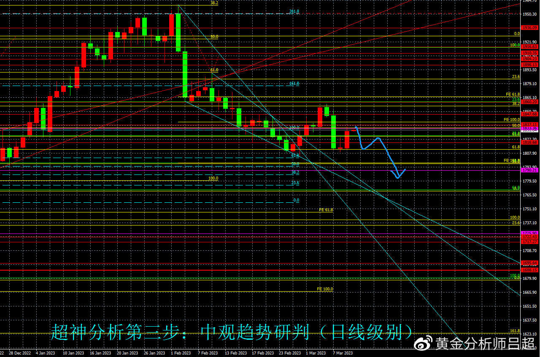540x357 pixels.
Task: Click the 28 Dec 2022 date label
Action: pyautogui.click(x=20, y=353)
